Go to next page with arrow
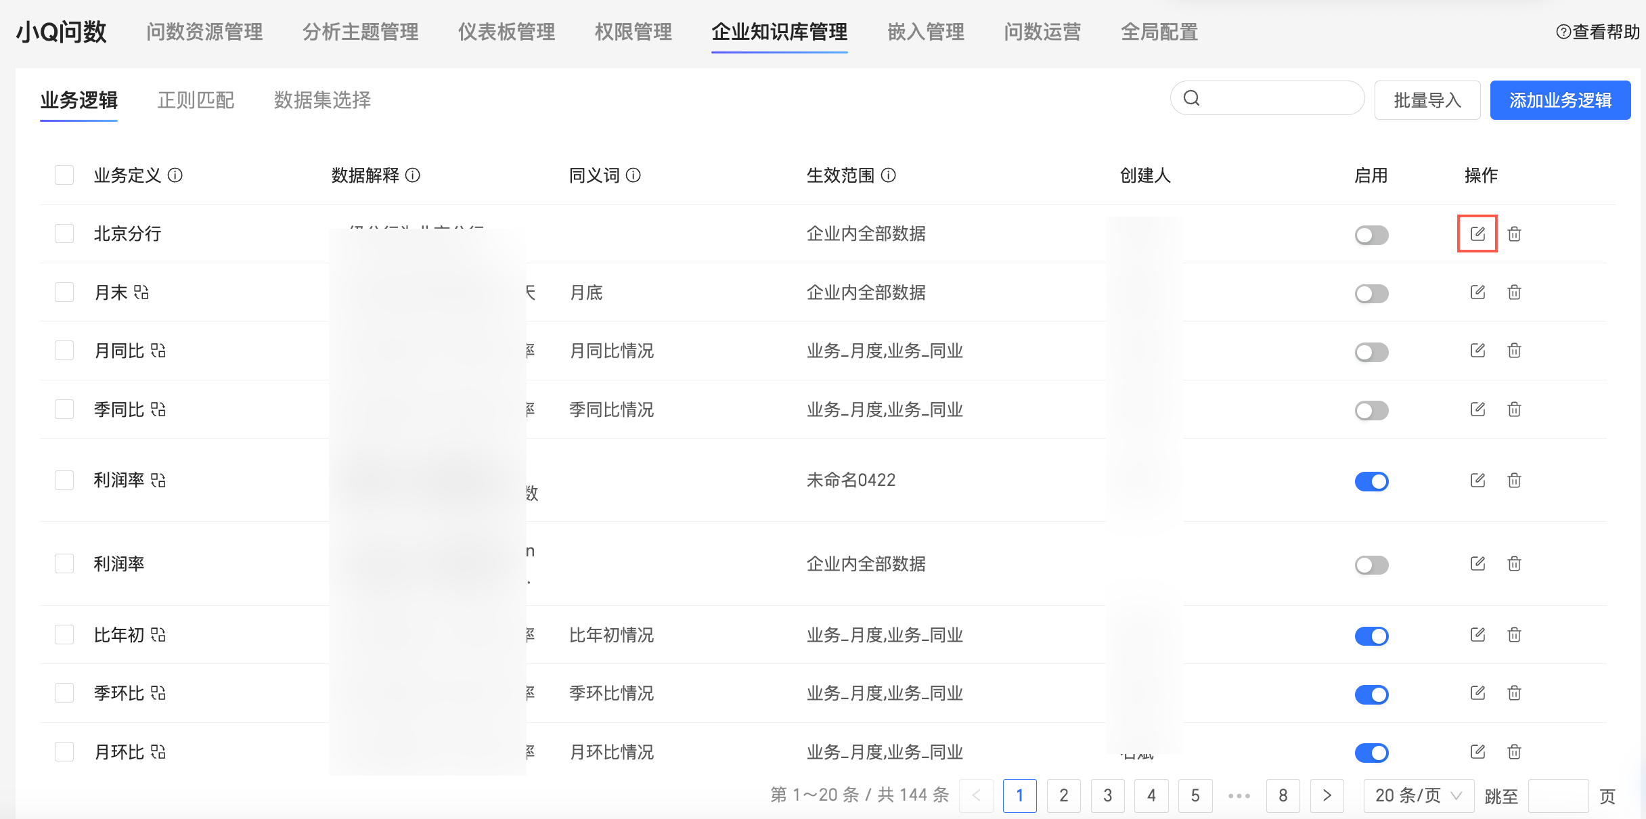Screen dimensions: 1646x819 [1327, 795]
